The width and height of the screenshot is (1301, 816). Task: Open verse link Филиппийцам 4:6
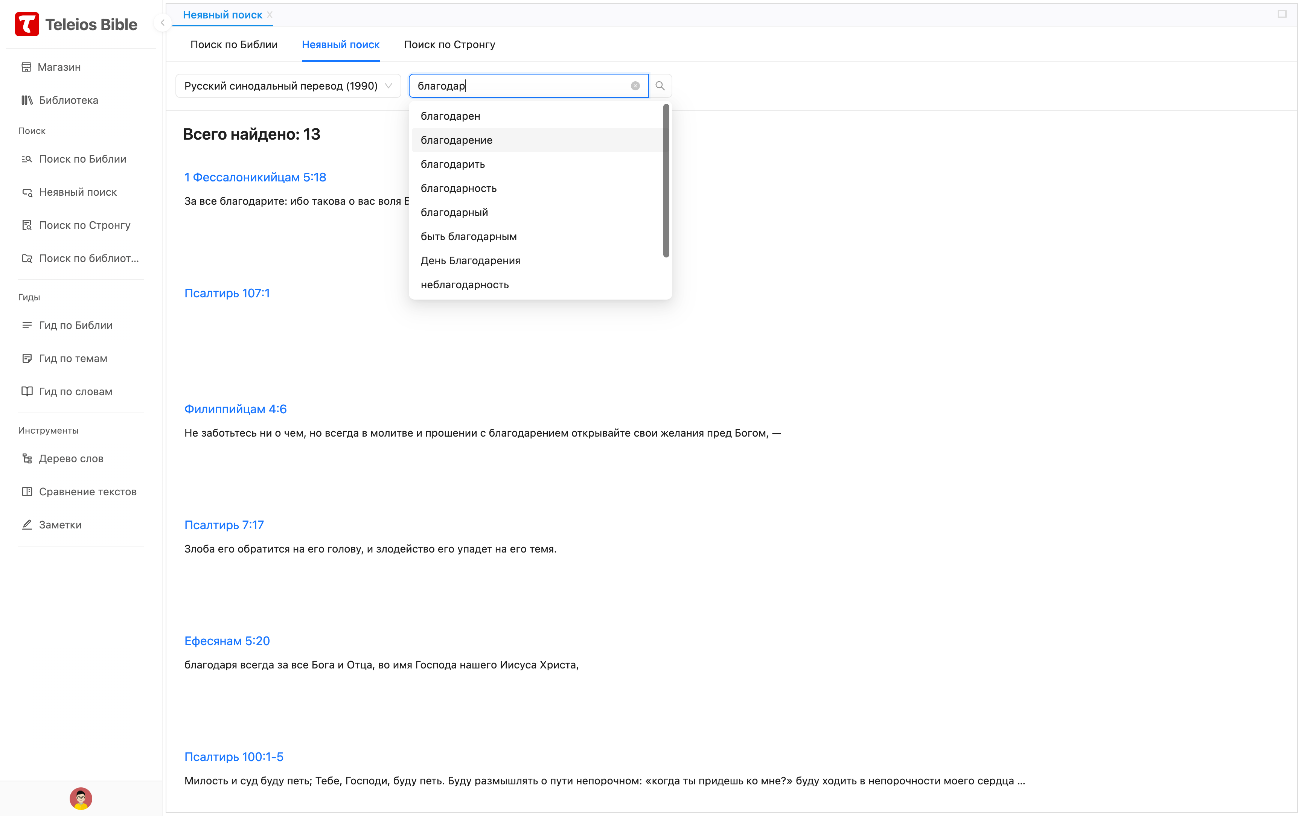235,409
